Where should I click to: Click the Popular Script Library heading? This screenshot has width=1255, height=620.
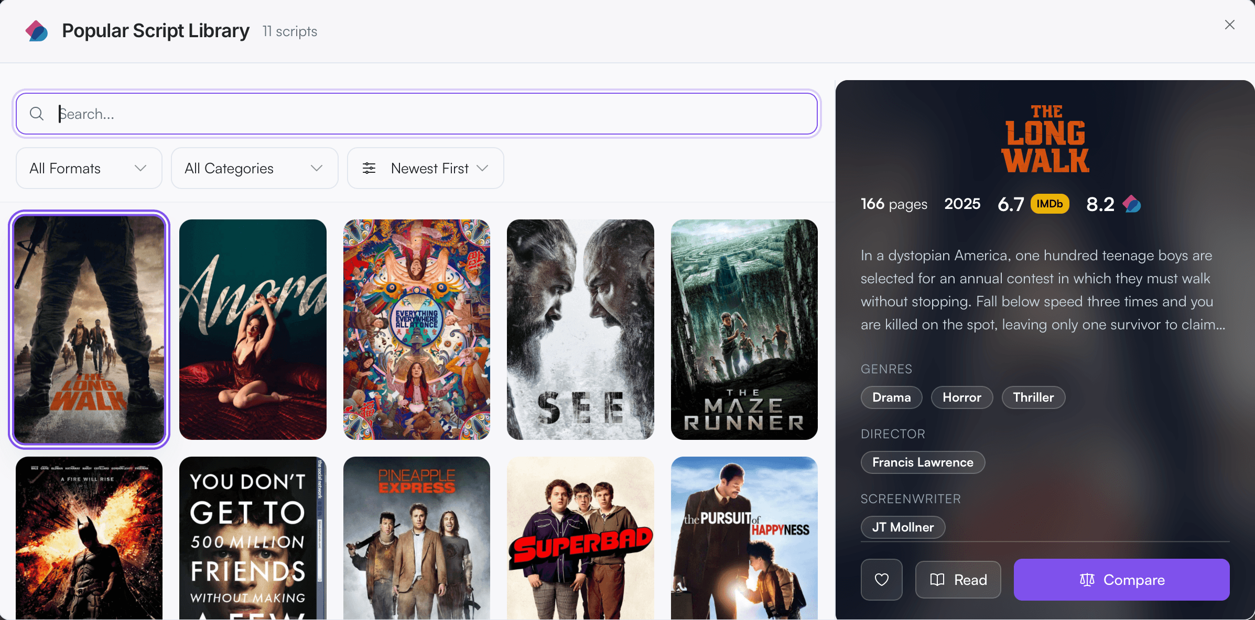pos(156,31)
